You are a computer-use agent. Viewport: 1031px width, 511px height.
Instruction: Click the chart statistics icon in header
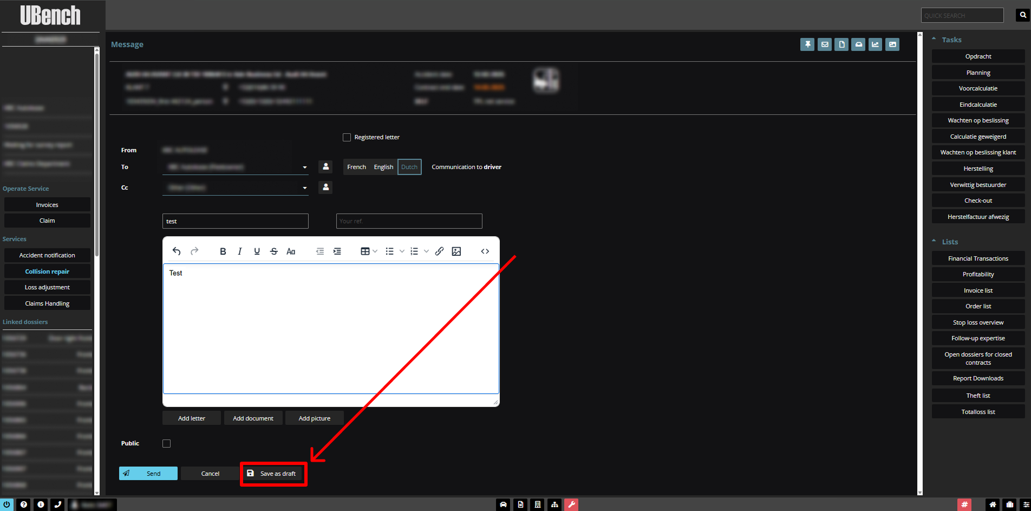tap(875, 44)
